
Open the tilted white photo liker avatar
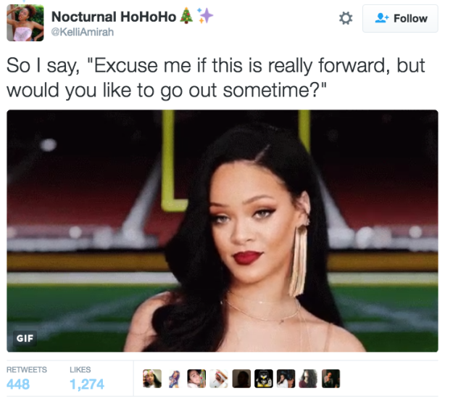click(219, 379)
